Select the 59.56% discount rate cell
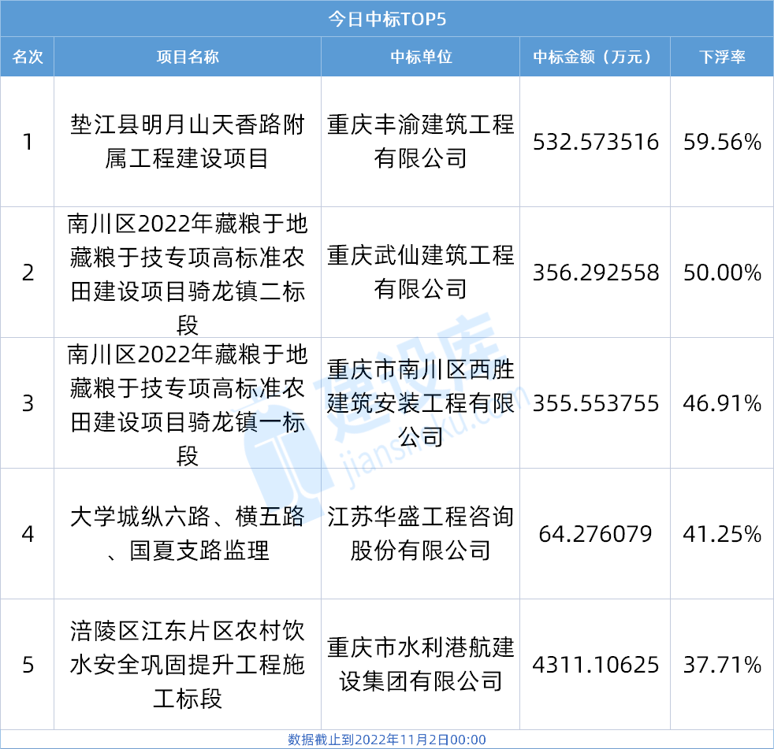Screen dimensions: 774x749 click(x=722, y=142)
